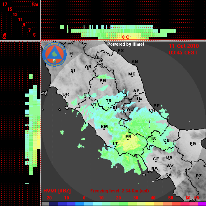
Task: Click the BN city label
Action: (x=169, y=157)
